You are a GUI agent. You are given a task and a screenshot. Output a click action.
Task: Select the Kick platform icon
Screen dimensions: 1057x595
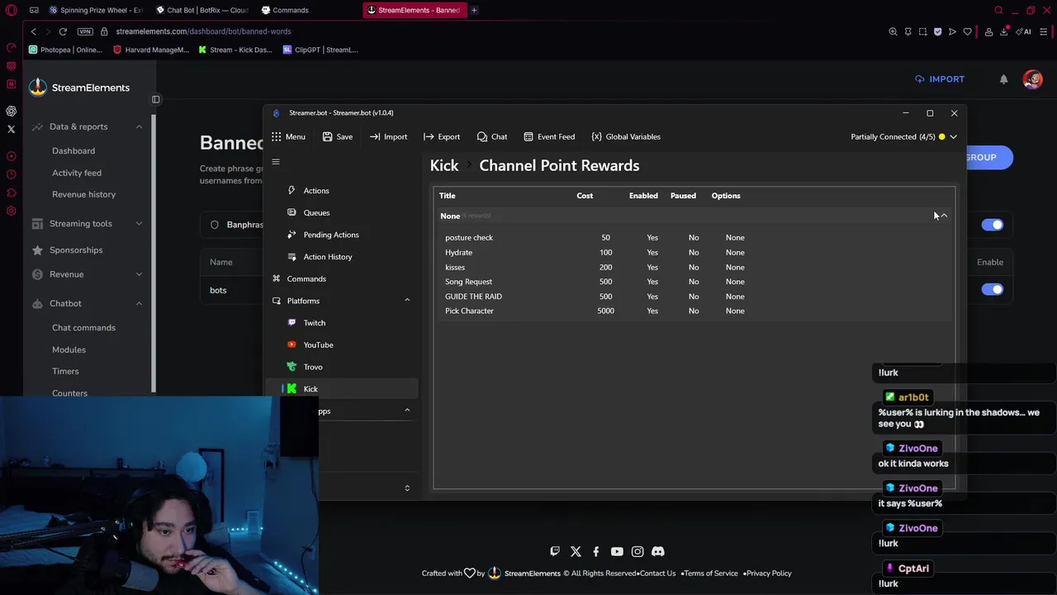(x=292, y=389)
